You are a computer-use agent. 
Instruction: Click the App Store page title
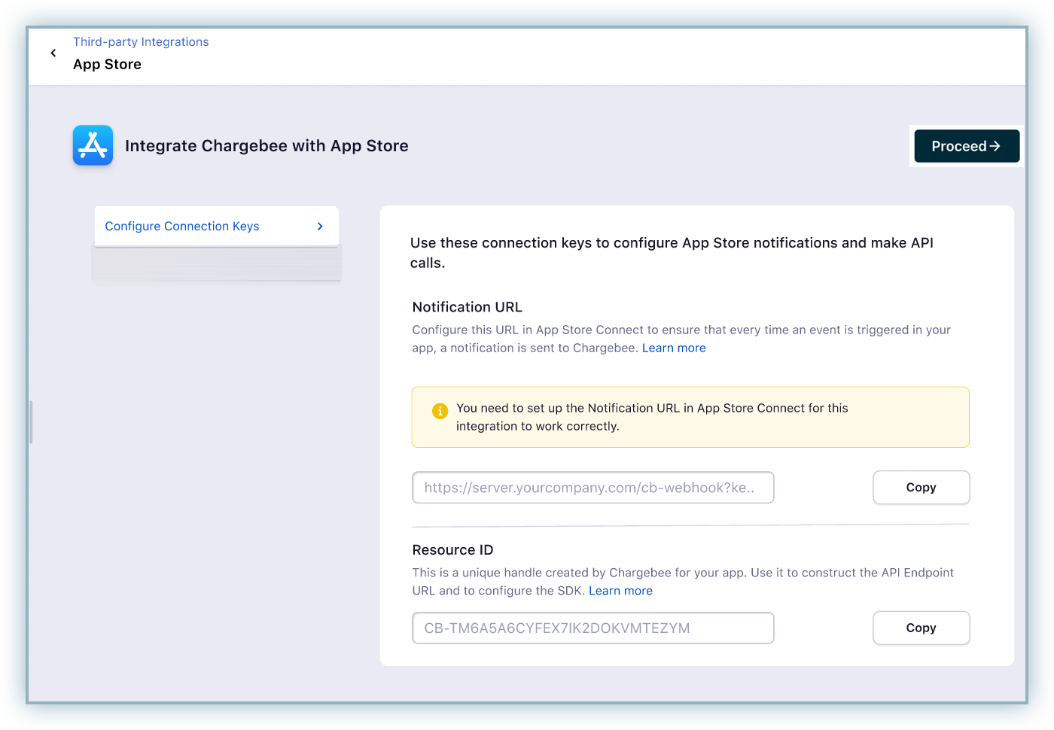pyautogui.click(x=107, y=64)
